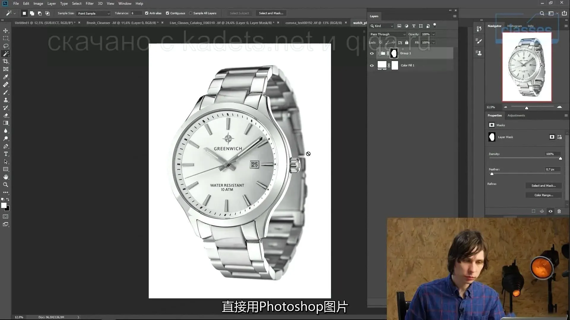Viewport: 570px width, 320px height.
Task: Toggle Anti-alias checkbox
Action: (x=147, y=13)
